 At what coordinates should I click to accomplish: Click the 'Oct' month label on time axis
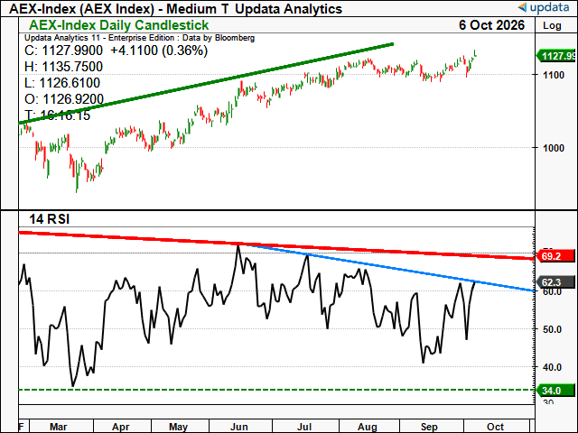495,427
